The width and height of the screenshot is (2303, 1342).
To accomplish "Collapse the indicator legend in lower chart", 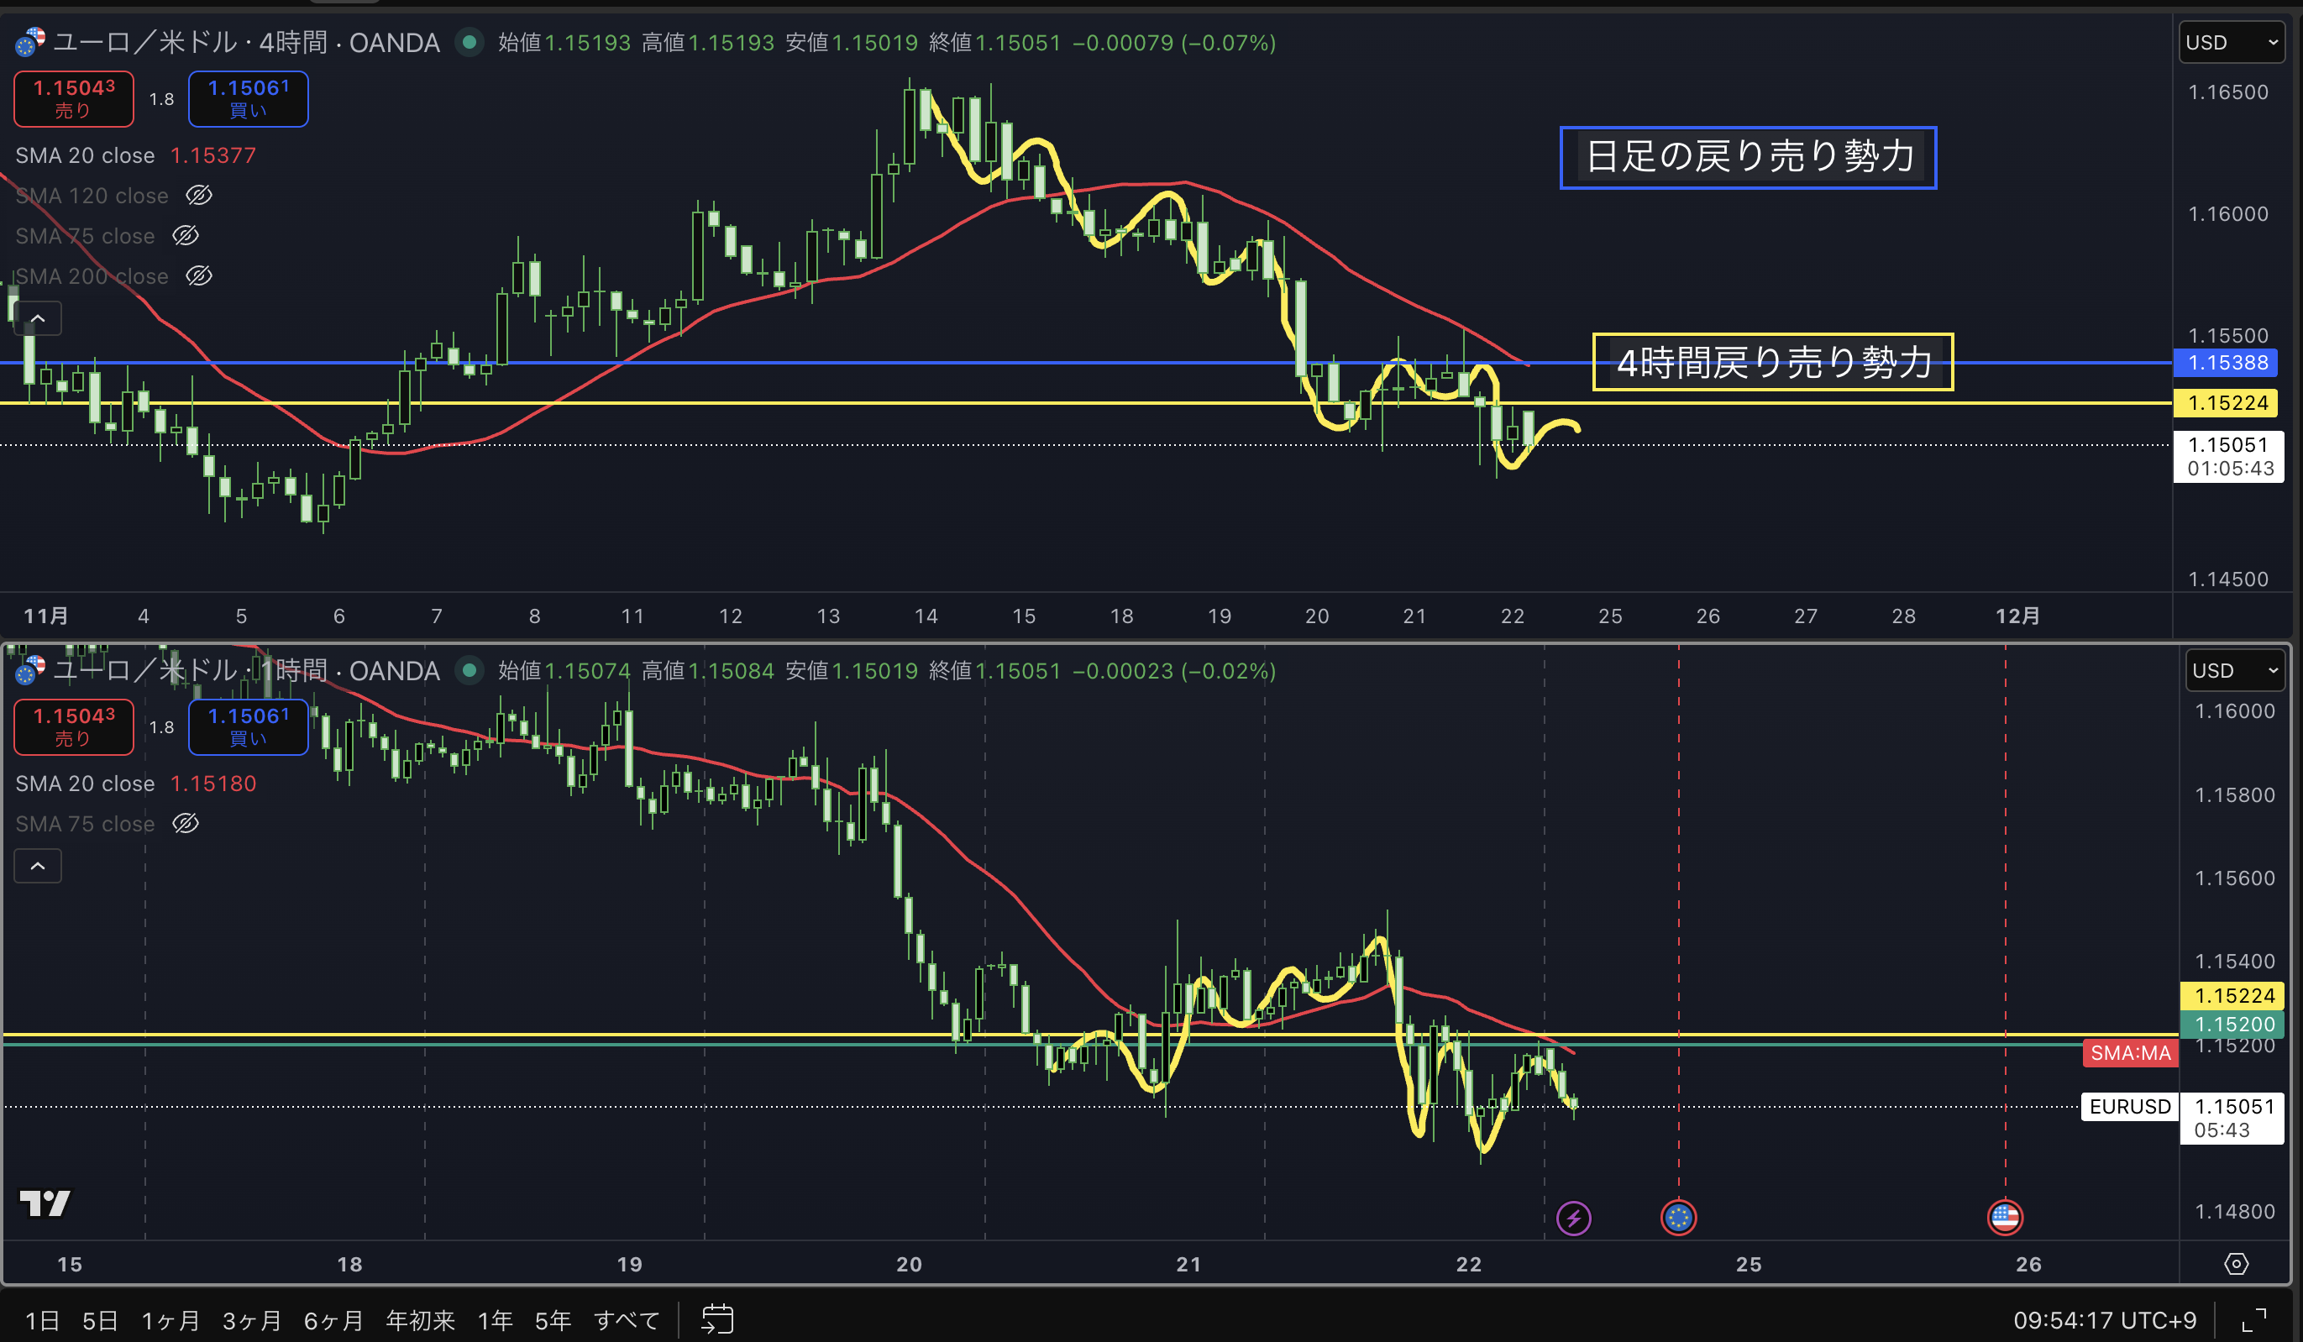I will coord(39,866).
